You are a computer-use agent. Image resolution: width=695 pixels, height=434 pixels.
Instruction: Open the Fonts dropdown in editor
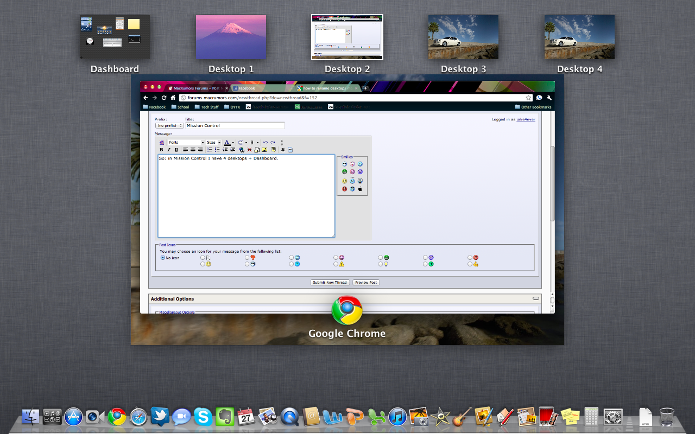point(186,142)
